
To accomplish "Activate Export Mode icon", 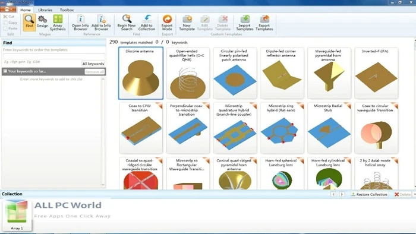I will [167, 23].
